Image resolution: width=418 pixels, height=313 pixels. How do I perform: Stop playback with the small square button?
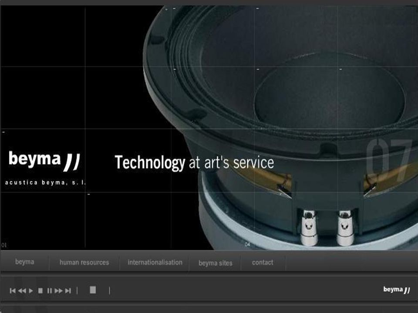coord(40,291)
